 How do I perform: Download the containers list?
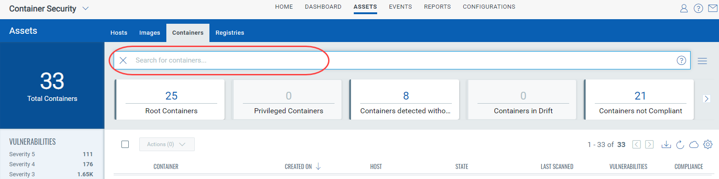pyautogui.click(x=666, y=144)
